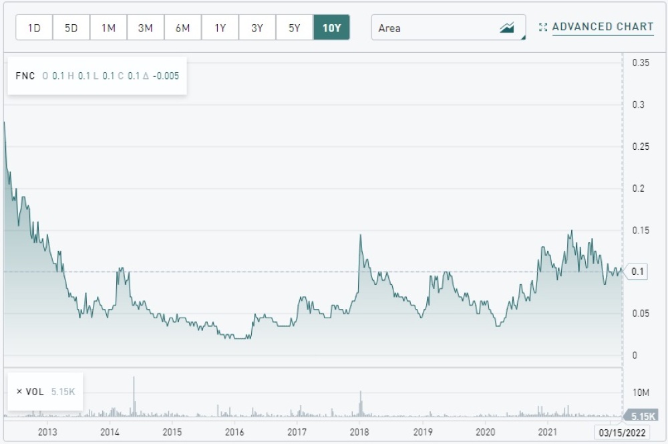Screen dimensions: 668x444
Task: Click the 2013 year label on axis
Action: tap(47, 432)
